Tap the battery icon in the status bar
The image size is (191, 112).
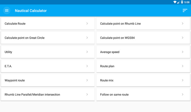coord(182,2)
